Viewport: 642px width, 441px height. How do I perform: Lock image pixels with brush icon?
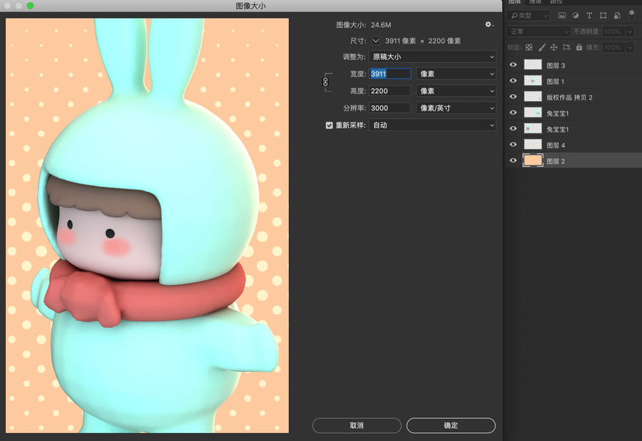click(x=541, y=48)
